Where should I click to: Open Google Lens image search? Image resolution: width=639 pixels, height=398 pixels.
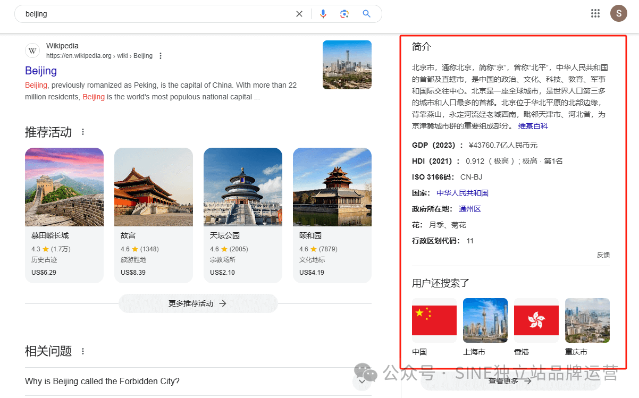(344, 14)
